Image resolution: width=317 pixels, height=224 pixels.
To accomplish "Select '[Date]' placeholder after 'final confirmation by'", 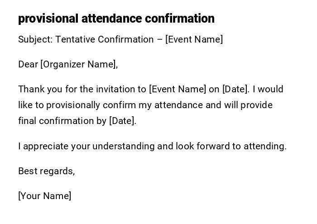I will click(123, 121).
